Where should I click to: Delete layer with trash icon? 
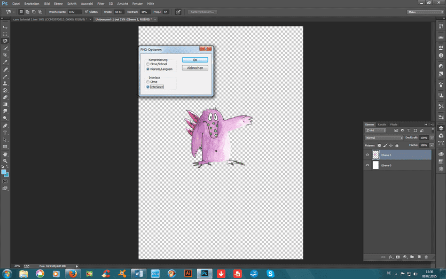pos(426,257)
